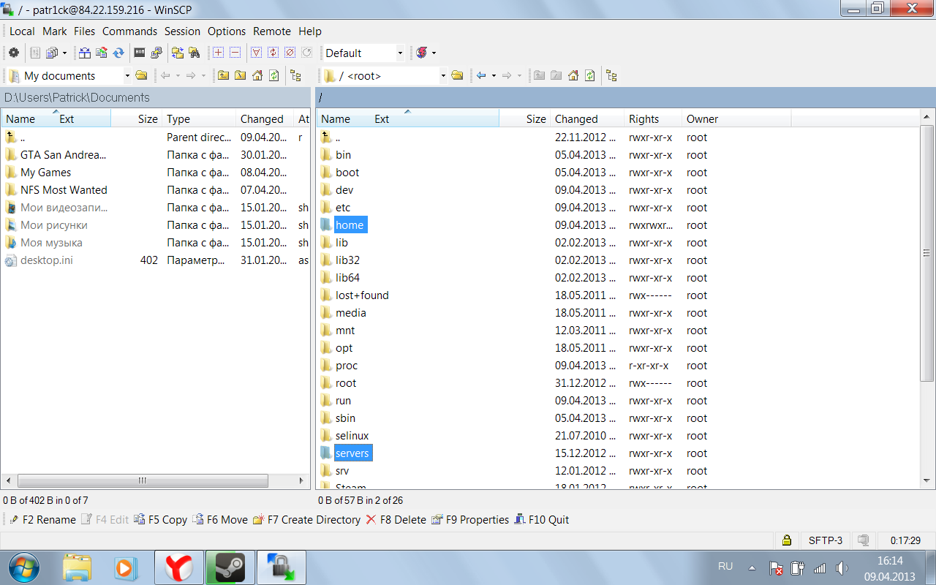Screen dimensions: 936x585
Task: Click the local panel horizontal scrollbar thumb
Action: pyautogui.click(x=143, y=480)
